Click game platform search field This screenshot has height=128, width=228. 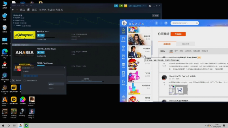(185, 23)
